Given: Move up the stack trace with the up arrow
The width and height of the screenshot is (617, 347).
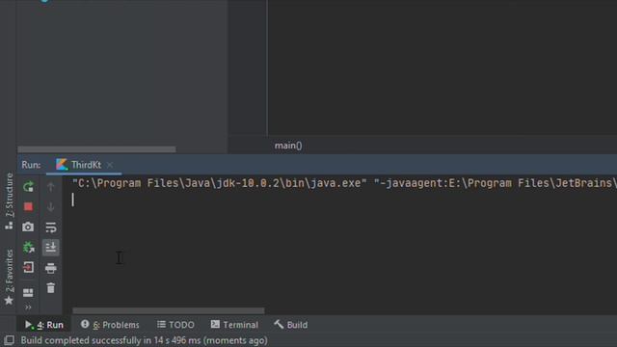Looking at the screenshot, I should click(x=51, y=187).
